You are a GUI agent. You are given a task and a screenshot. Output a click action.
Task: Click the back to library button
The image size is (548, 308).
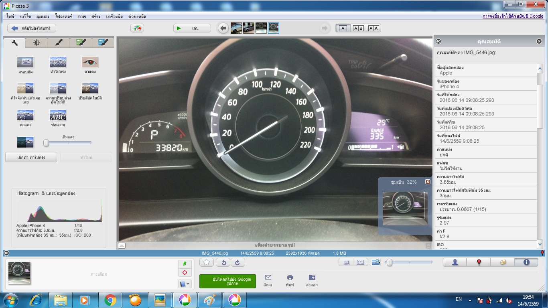(x=32, y=28)
